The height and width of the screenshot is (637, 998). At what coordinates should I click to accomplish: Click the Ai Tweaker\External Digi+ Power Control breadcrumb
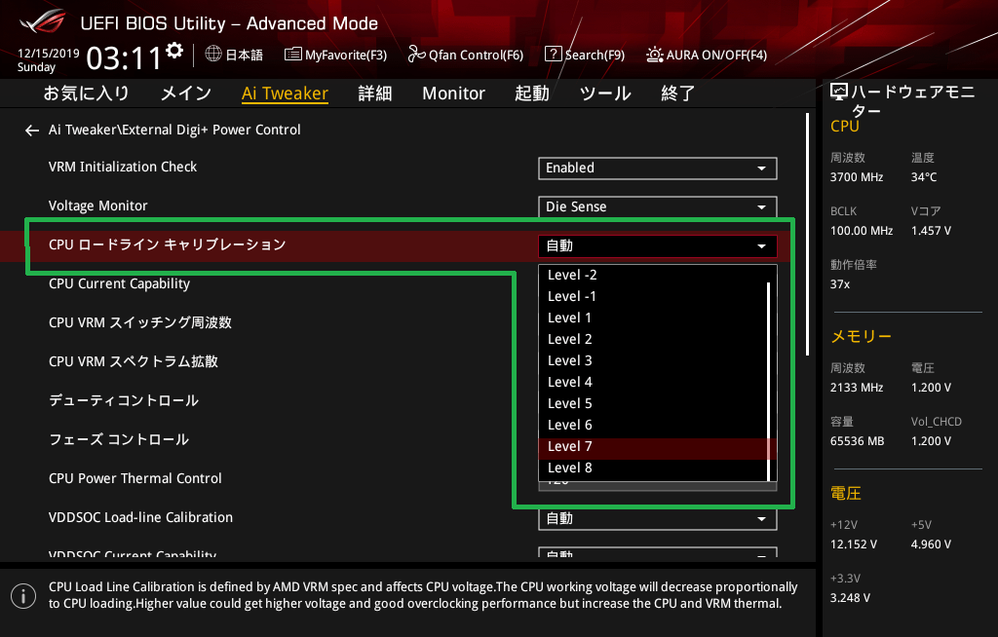click(174, 130)
